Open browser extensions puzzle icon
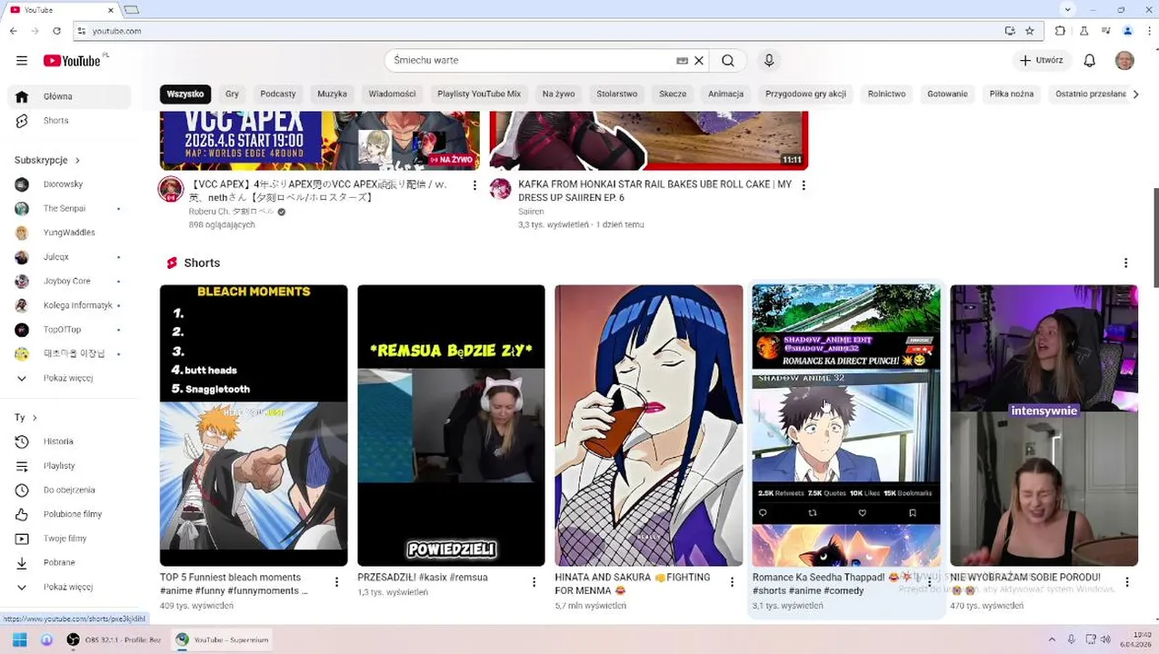The height and width of the screenshot is (654, 1159). pyautogui.click(x=1060, y=31)
